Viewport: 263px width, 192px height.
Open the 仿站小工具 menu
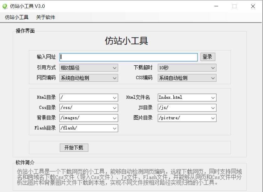point(17,17)
